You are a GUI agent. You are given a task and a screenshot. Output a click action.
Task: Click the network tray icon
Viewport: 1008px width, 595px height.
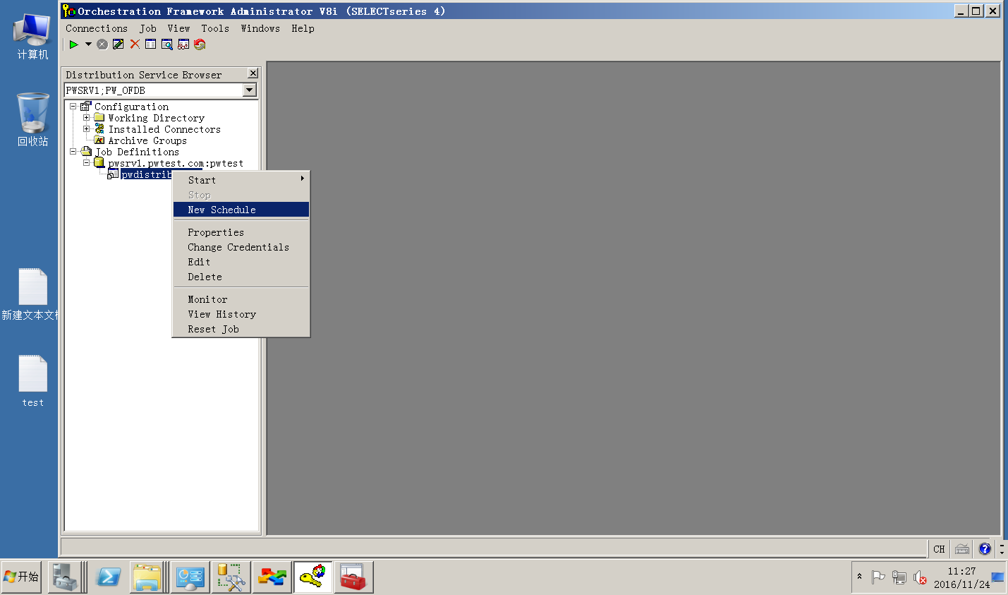[x=899, y=577]
